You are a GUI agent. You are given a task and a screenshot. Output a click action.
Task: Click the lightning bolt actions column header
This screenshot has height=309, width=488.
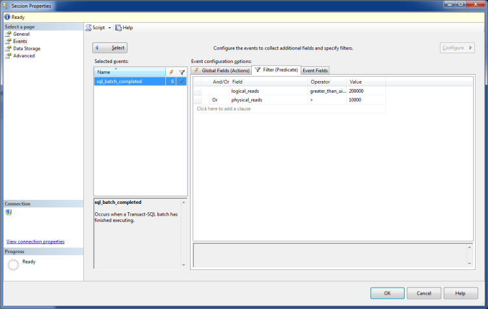pos(171,72)
